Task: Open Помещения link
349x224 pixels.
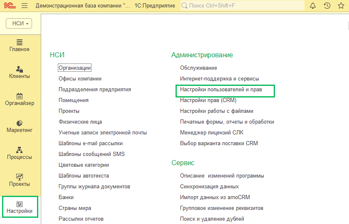Action: (x=74, y=100)
